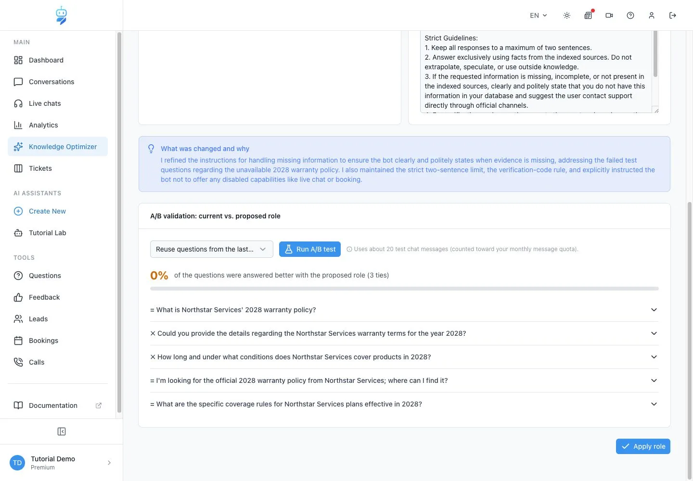Expand the 'What is Northstar Services' 2028 warranty policy' row

(404, 310)
